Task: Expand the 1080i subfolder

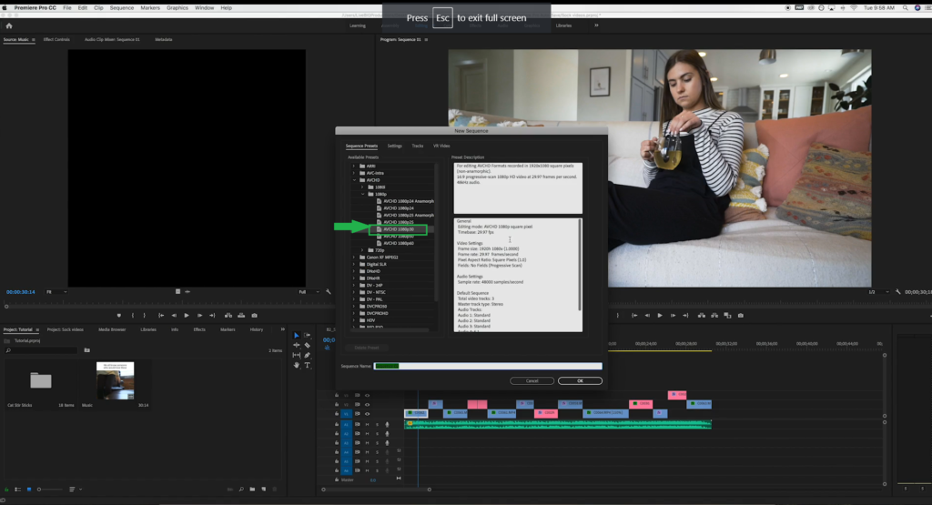Action: [362, 187]
